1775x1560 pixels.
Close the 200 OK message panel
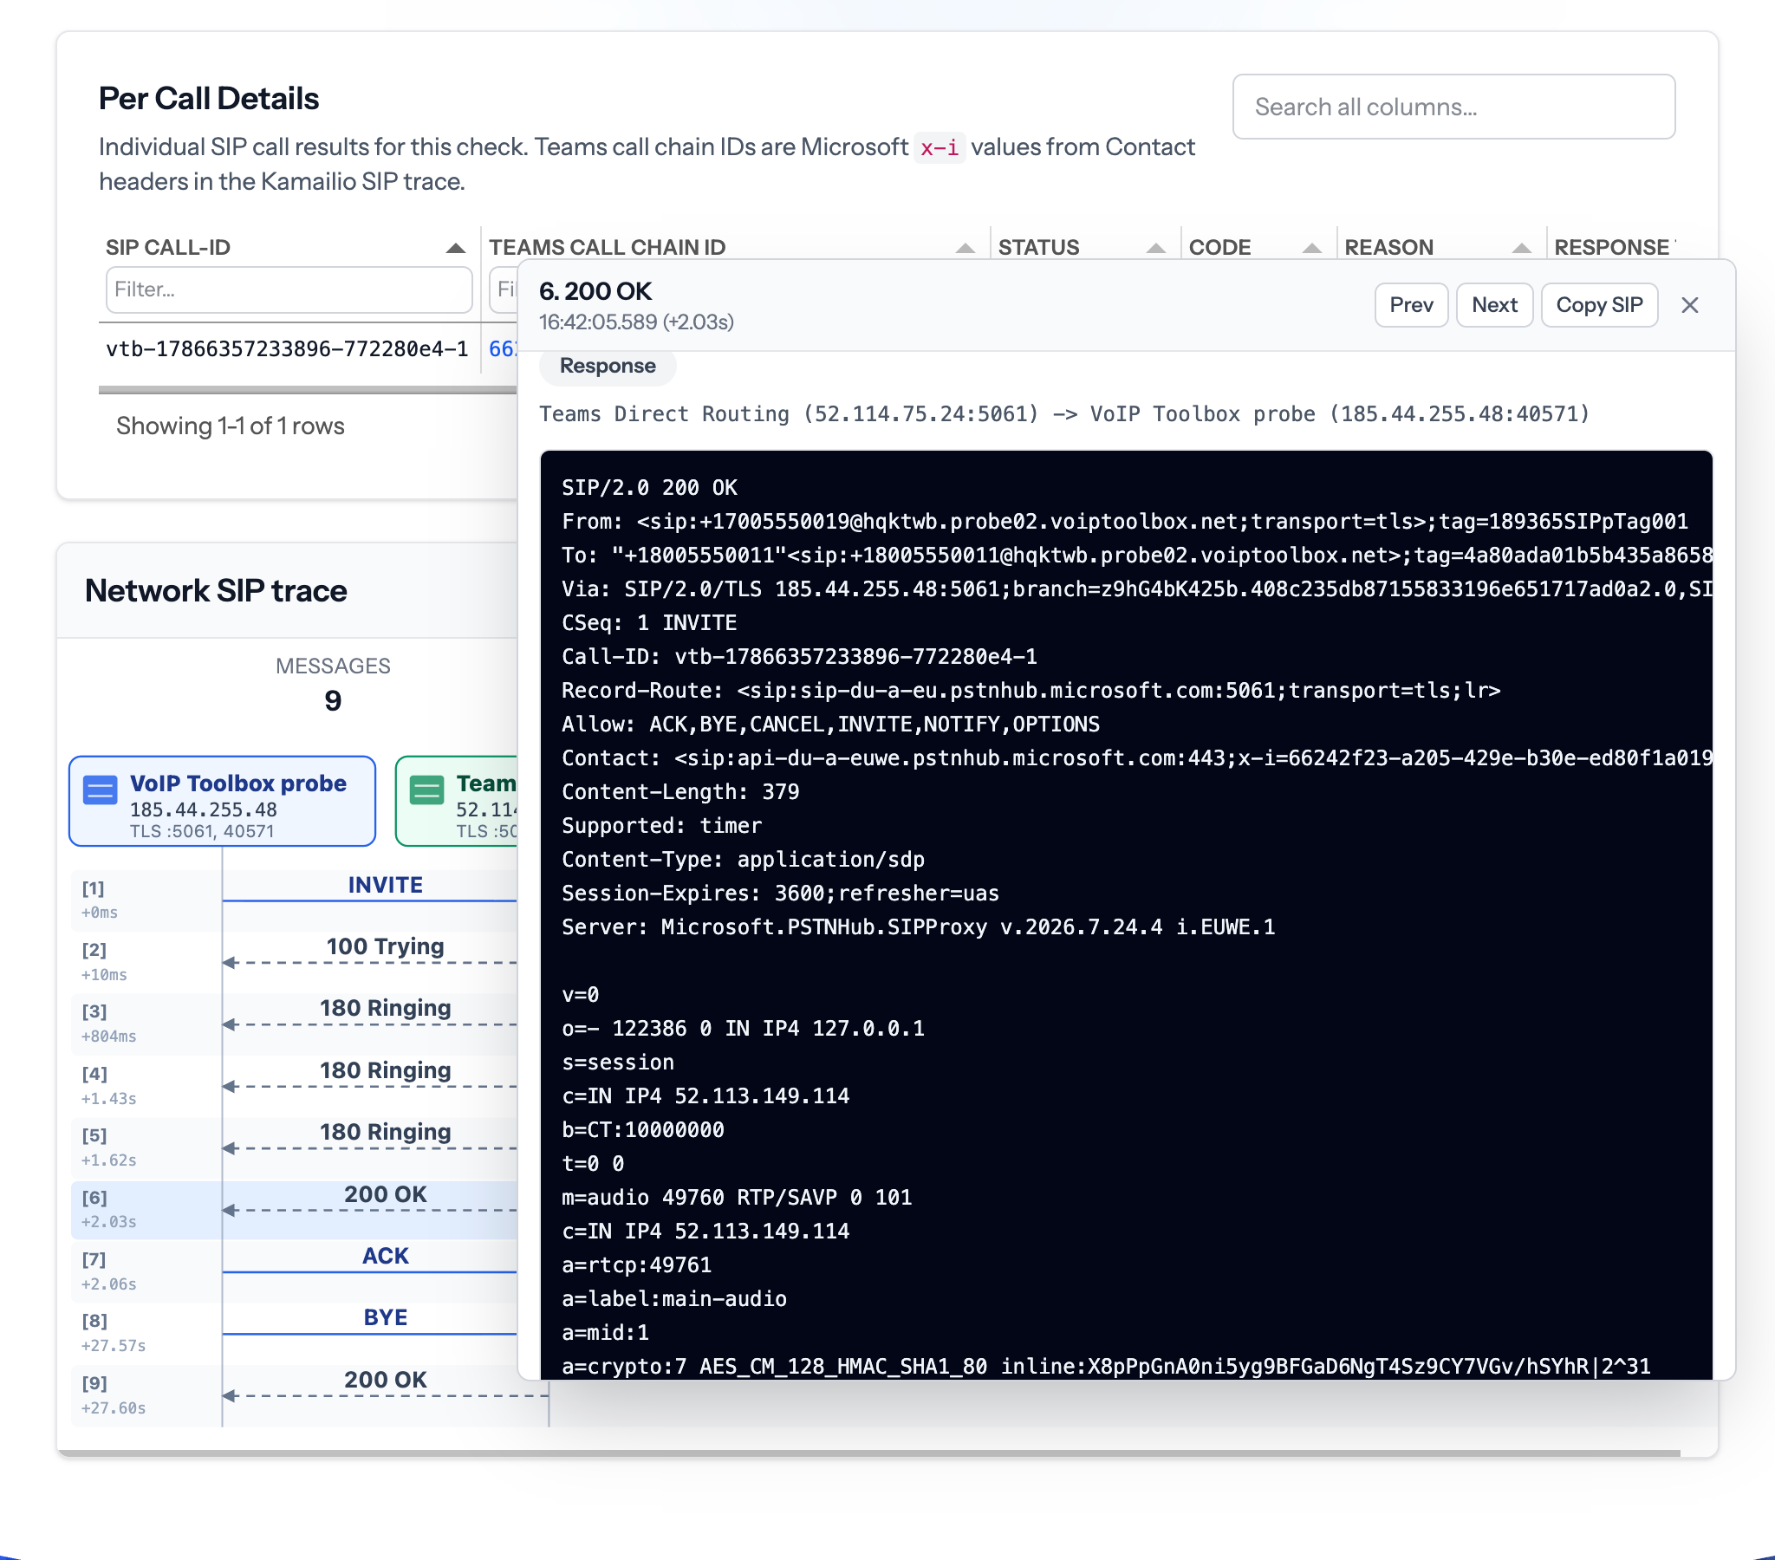click(1688, 305)
